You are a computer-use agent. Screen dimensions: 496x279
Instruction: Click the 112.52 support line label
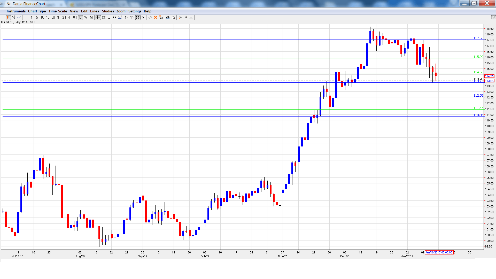[x=478, y=95]
